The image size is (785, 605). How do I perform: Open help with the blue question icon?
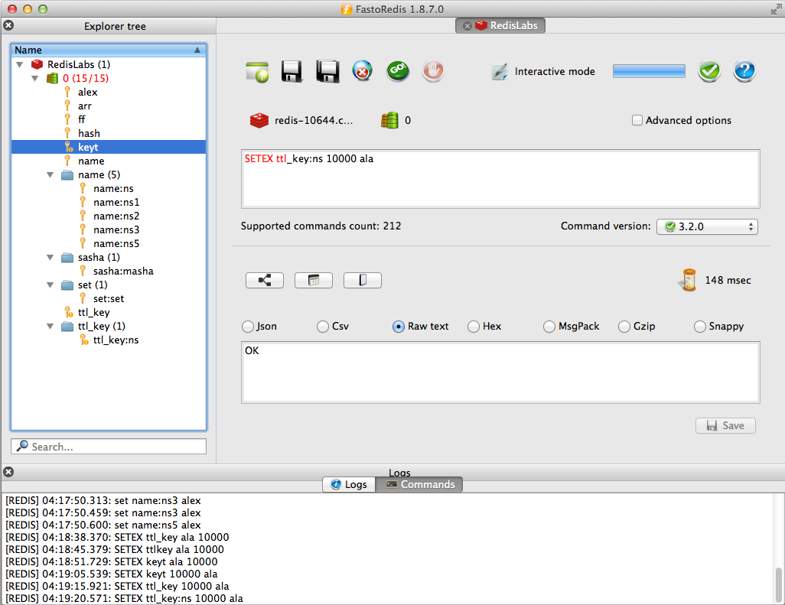tap(744, 71)
